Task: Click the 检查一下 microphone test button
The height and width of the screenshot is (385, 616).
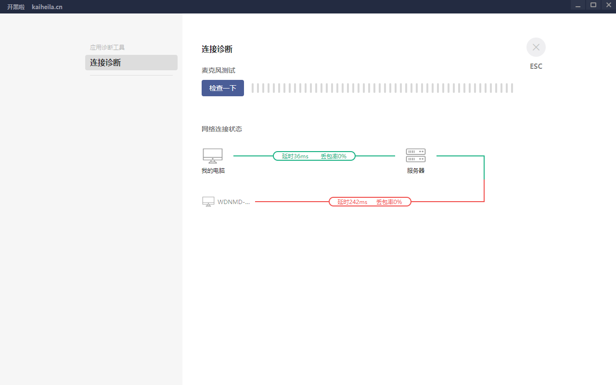Action: [x=222, y=88]
